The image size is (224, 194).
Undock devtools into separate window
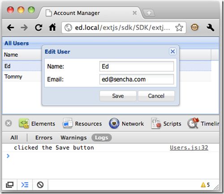[x=9, y=185]
